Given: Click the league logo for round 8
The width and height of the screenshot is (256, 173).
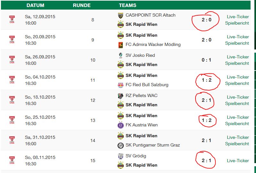Looking at the screenshot, I should 12,19.
